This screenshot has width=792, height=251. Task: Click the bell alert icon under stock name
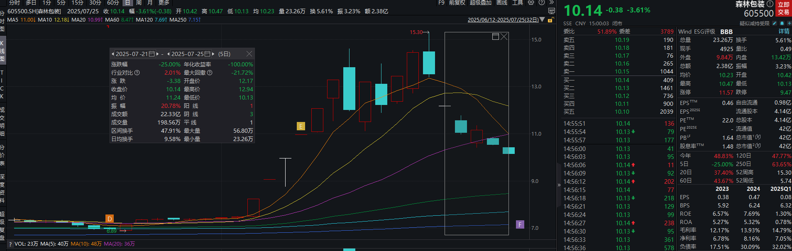782,24
